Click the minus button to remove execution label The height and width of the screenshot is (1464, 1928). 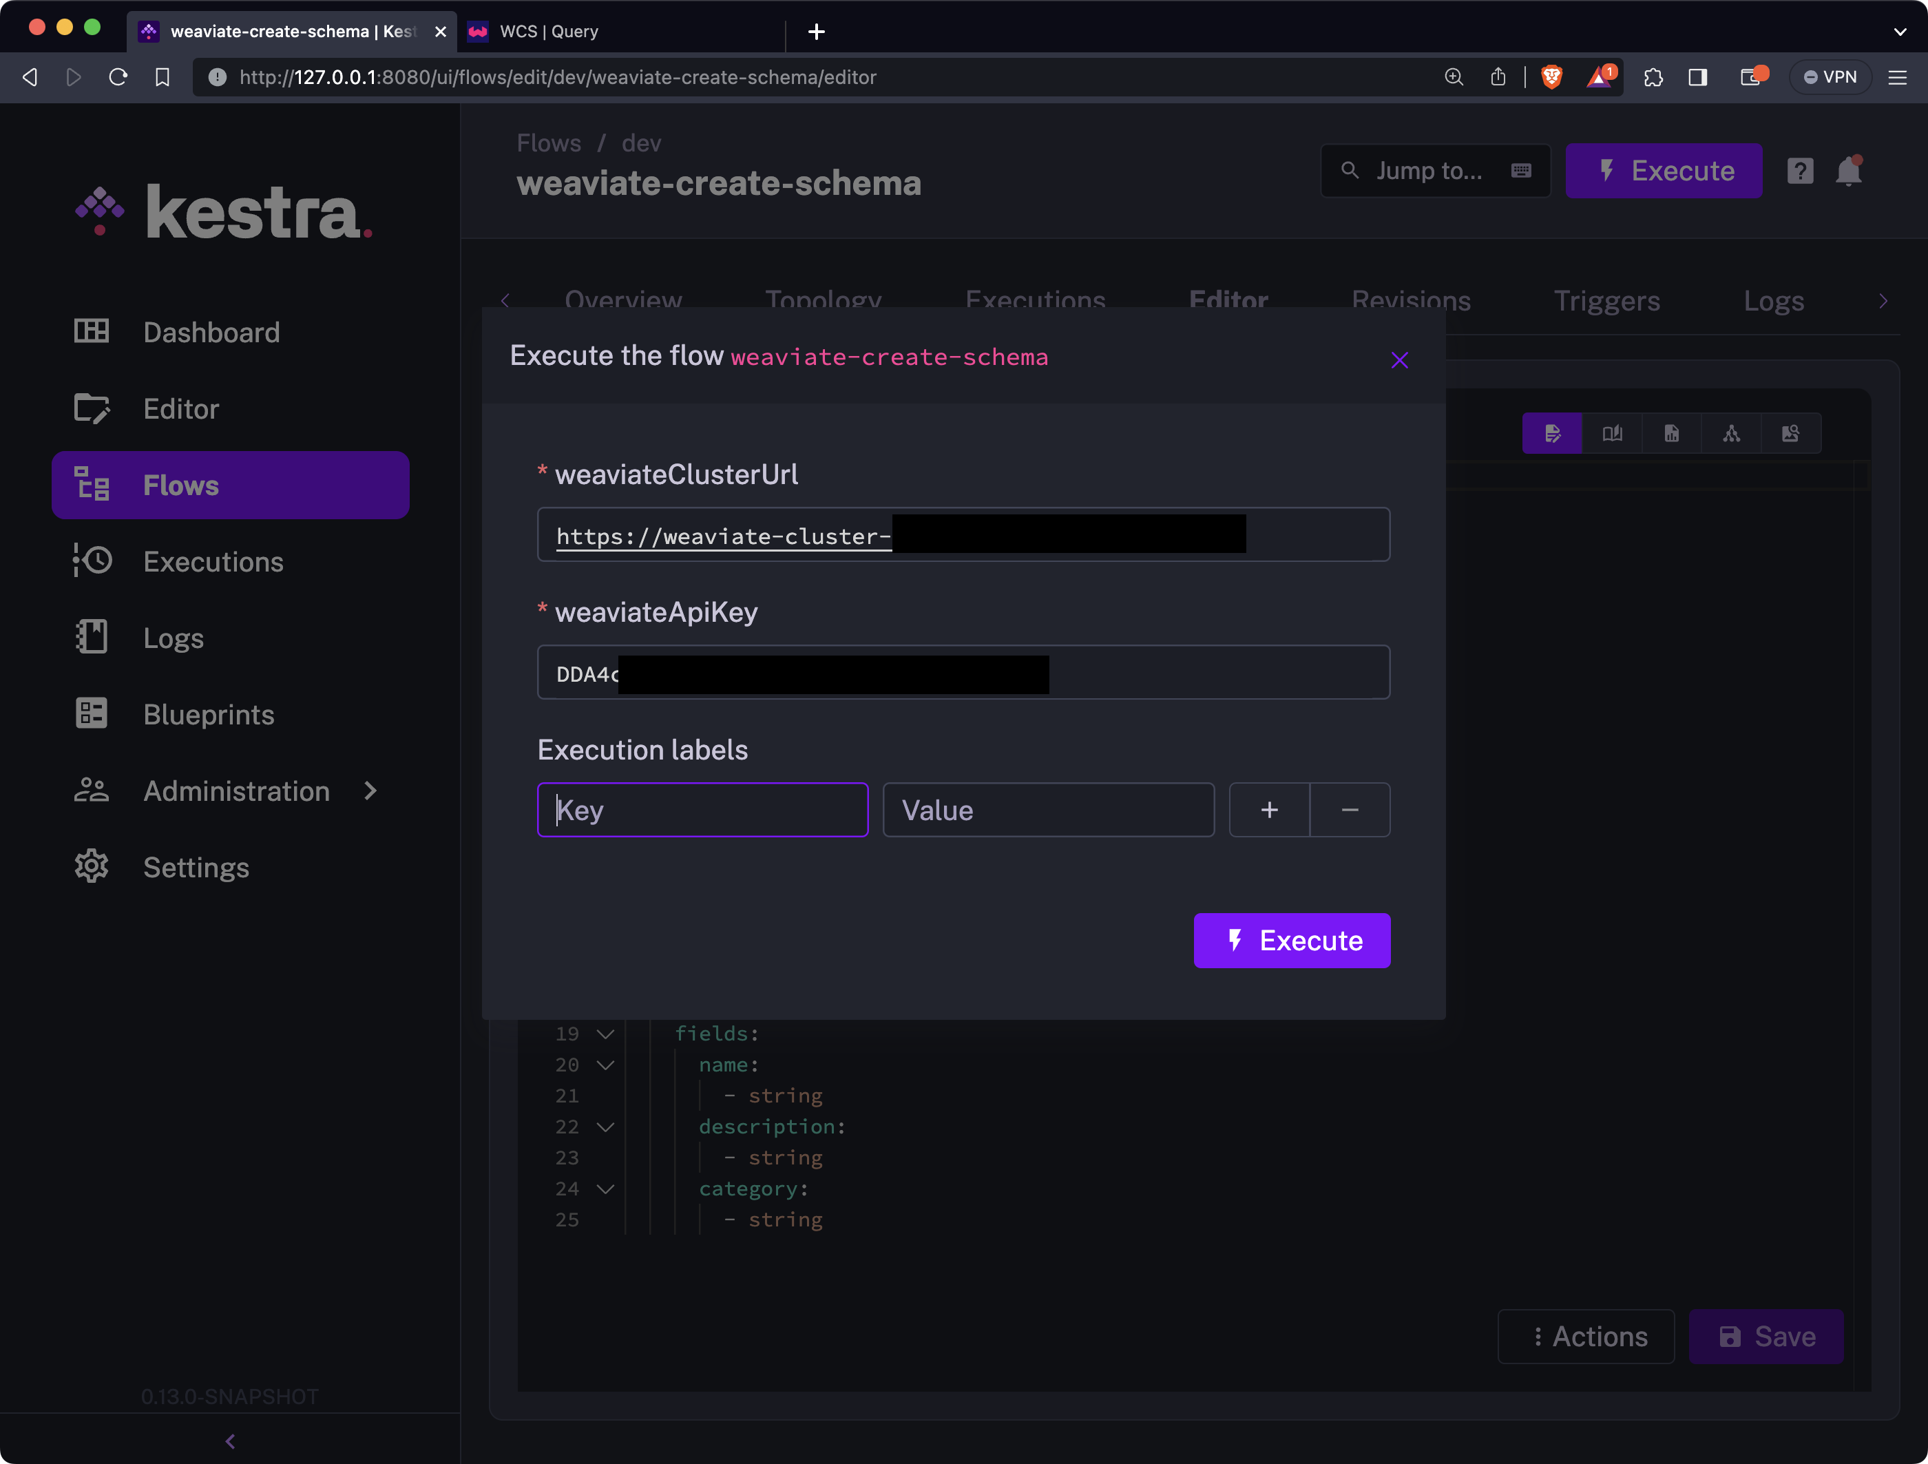coord(1349,810)
